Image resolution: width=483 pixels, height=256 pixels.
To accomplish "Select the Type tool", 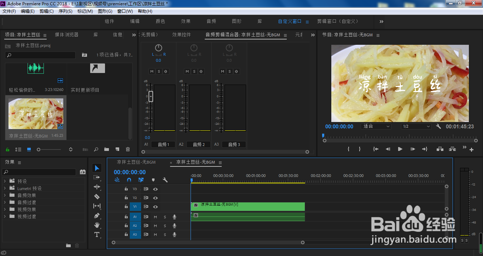I will coord(97,234).
